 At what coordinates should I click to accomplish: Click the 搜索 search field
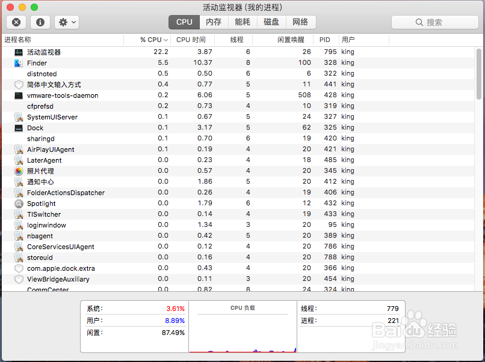pos(435,22)
